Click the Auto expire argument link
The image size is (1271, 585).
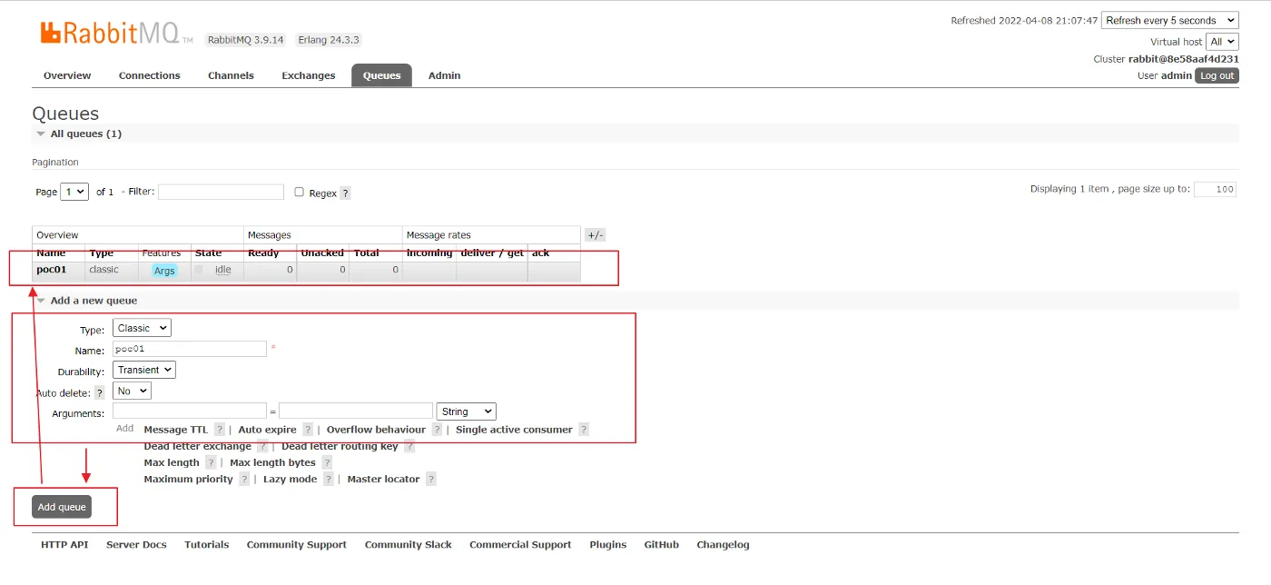268,430
